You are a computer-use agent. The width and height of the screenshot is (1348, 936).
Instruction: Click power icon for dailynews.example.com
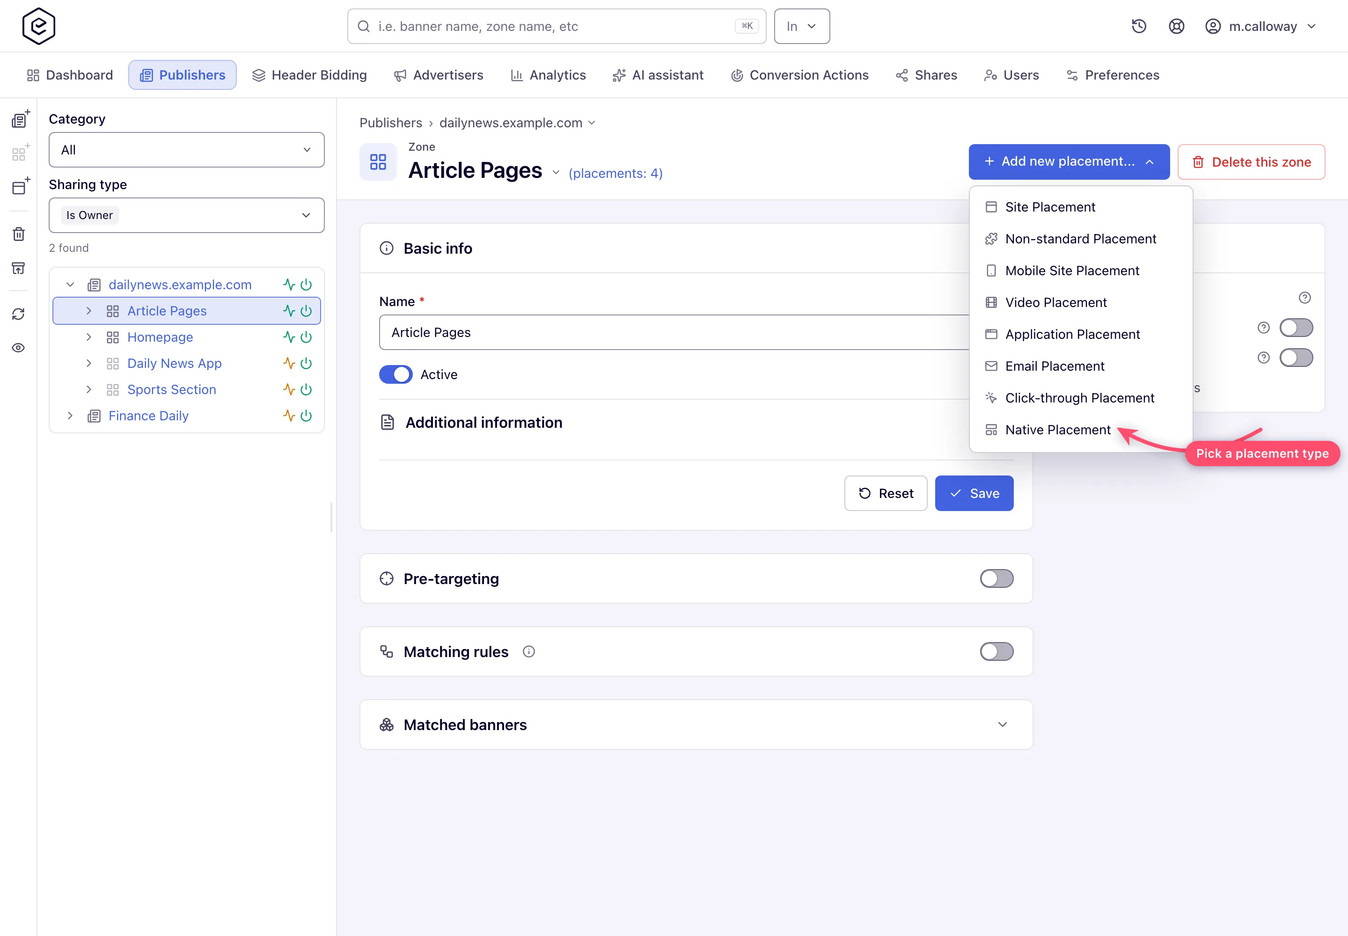click(x=306, y=285)
